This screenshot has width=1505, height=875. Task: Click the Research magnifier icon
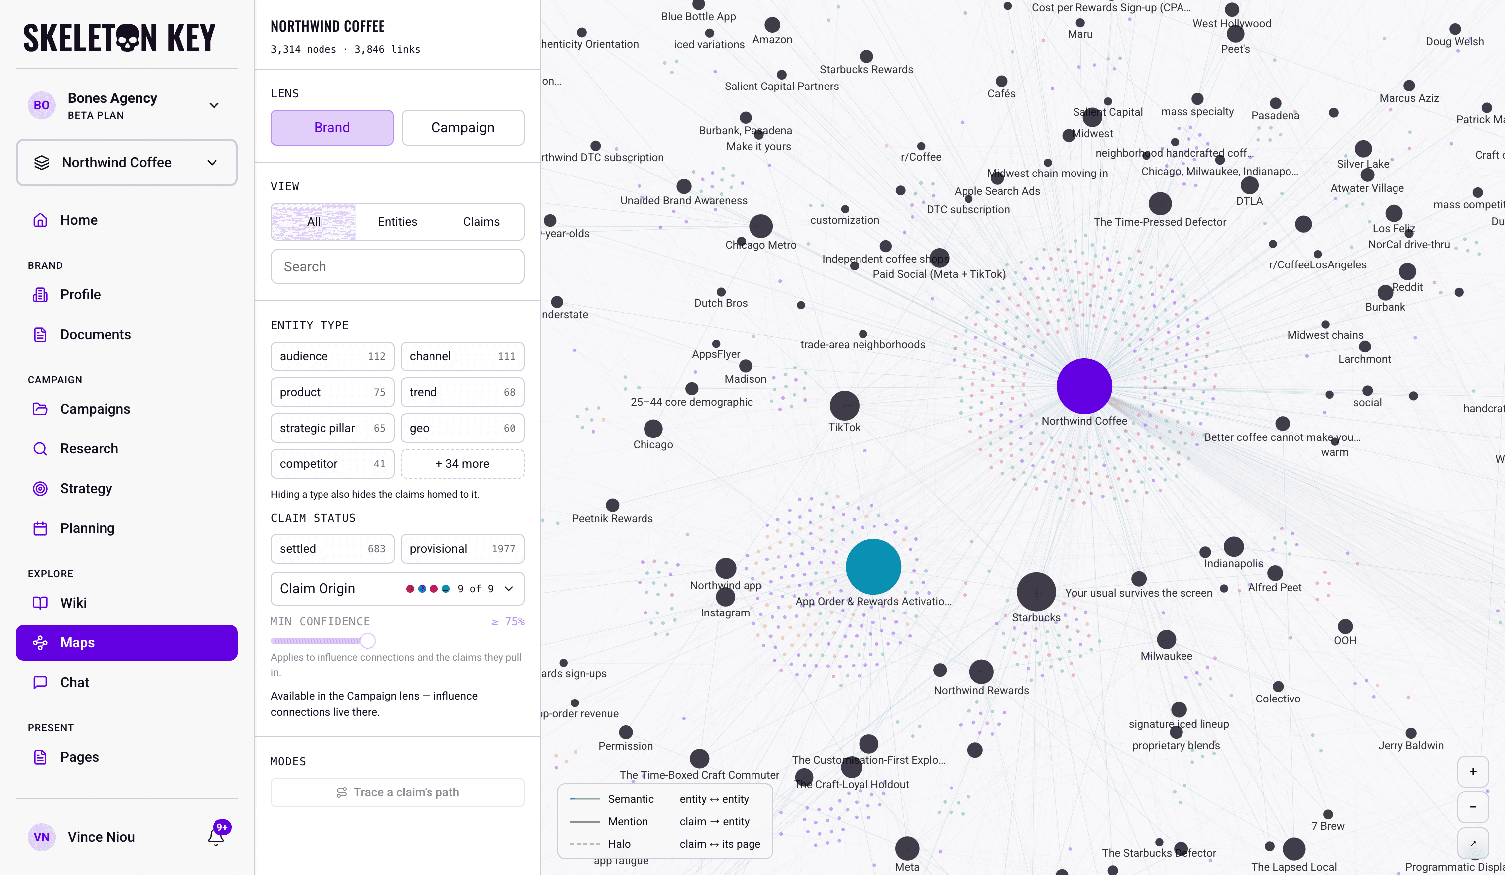pyautogui.click(x=40, y=448)
